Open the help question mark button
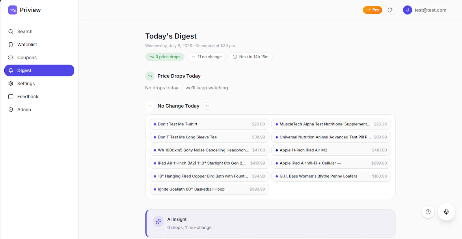This screenshot has width=462, height=239. click(428, 212)
